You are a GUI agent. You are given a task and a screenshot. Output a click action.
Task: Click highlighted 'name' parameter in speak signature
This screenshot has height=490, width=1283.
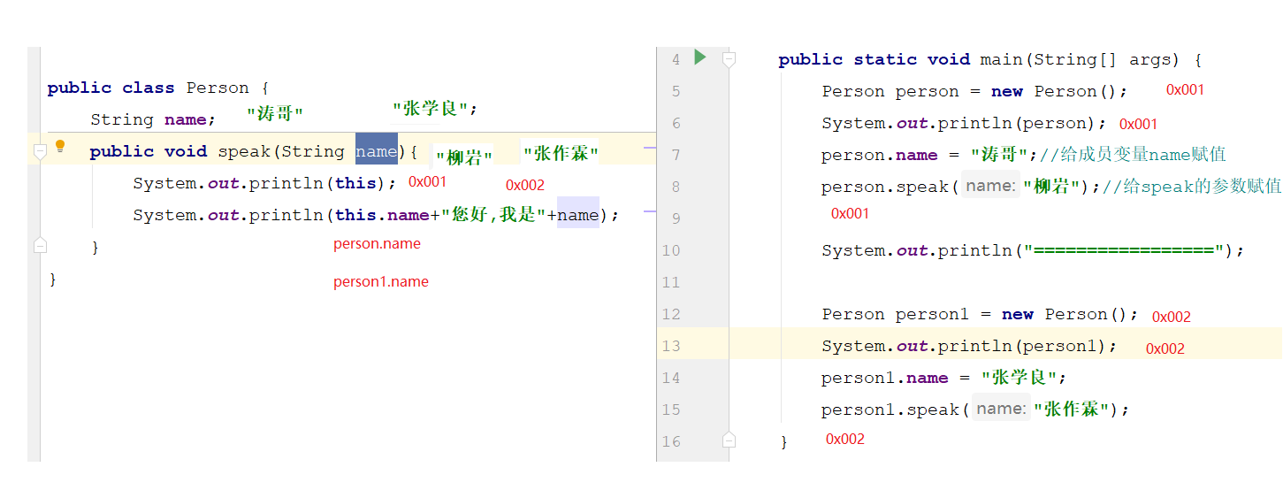(377, 149)
